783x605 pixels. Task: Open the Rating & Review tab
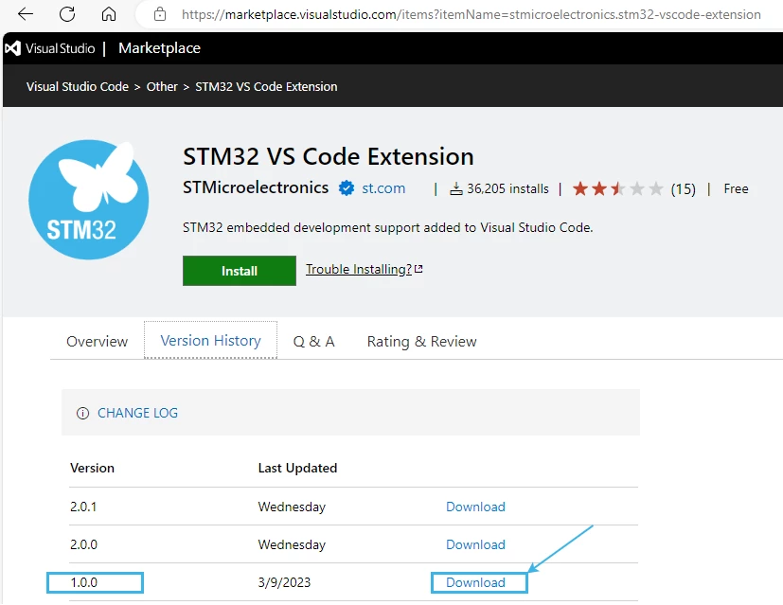coord(421,342)
